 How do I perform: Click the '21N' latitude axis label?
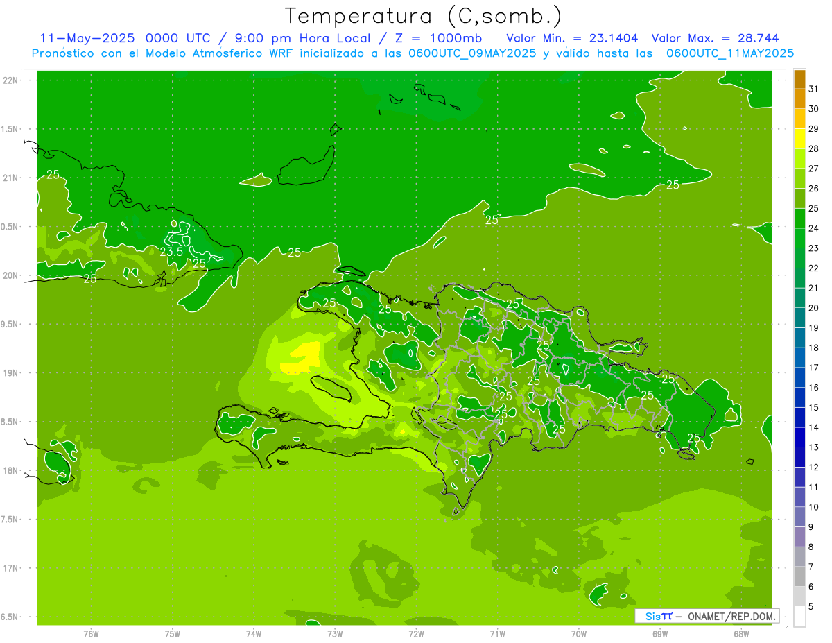[11, 178]
